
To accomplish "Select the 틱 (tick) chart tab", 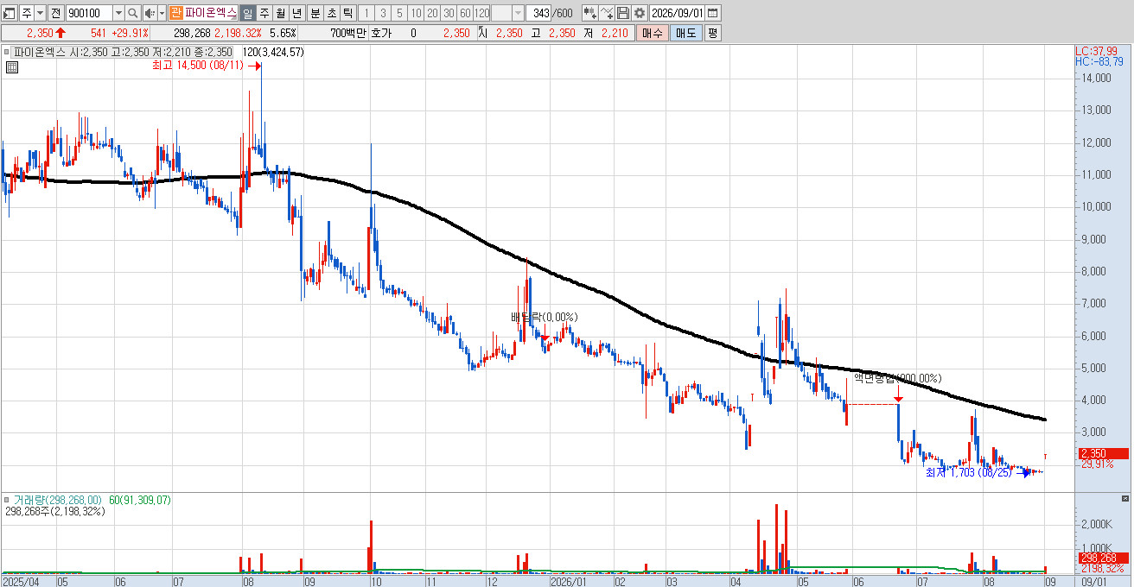I will tap(347, 13).
